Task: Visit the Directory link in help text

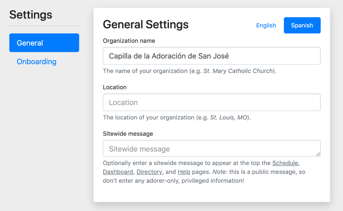Action: click(x=149, y=172)
